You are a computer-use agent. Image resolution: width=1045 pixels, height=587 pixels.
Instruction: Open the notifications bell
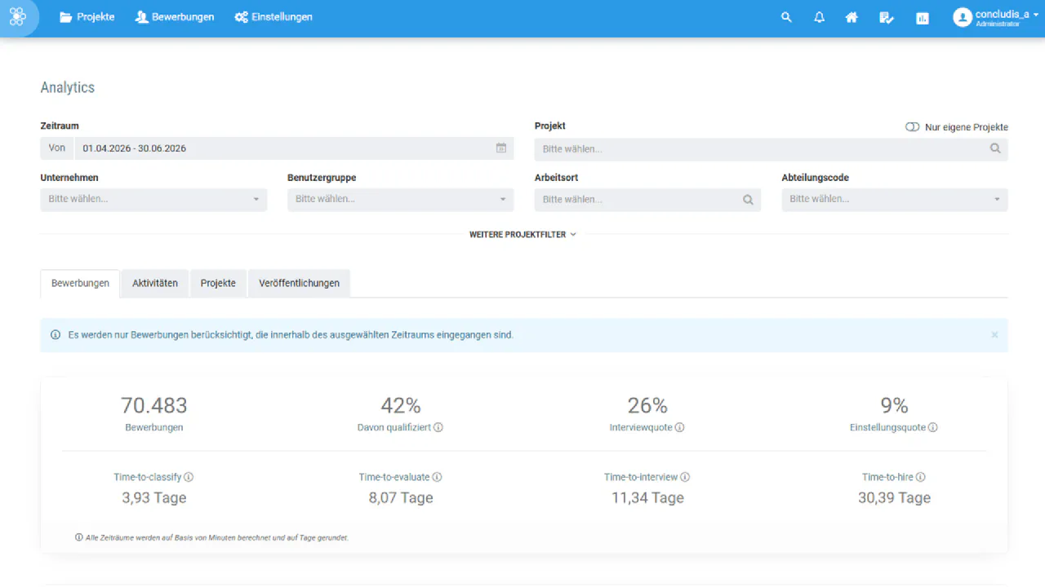pos(819,17)
